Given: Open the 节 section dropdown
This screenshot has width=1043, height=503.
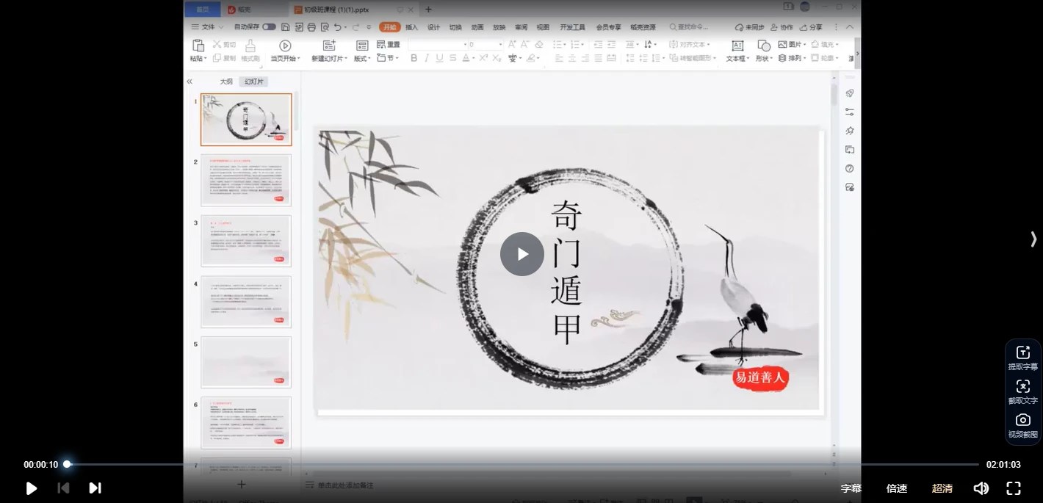Looking at the screenshot, I should coord(389,58).
